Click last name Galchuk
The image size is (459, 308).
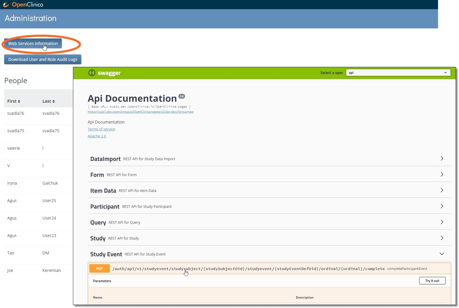tap(50, 183)
